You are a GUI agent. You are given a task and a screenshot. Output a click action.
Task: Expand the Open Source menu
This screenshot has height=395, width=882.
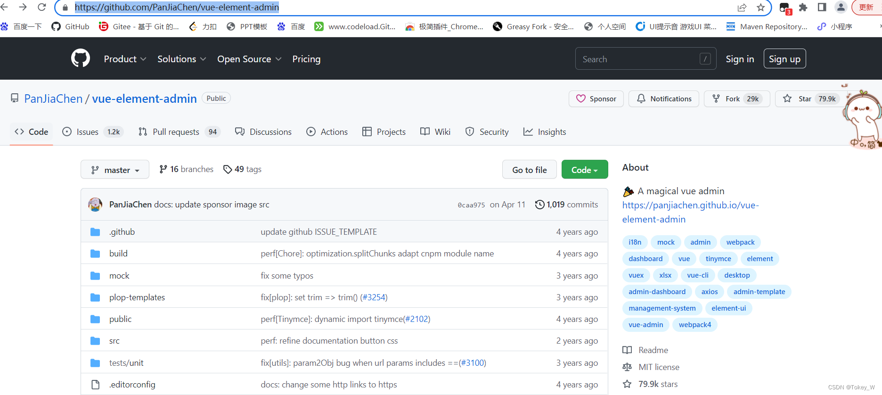249,59
